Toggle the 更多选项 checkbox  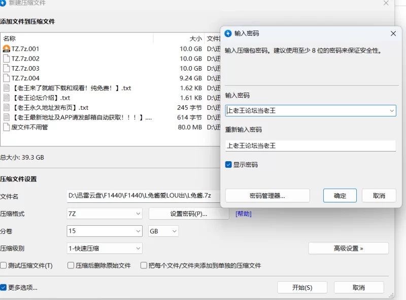click(4, 287)
